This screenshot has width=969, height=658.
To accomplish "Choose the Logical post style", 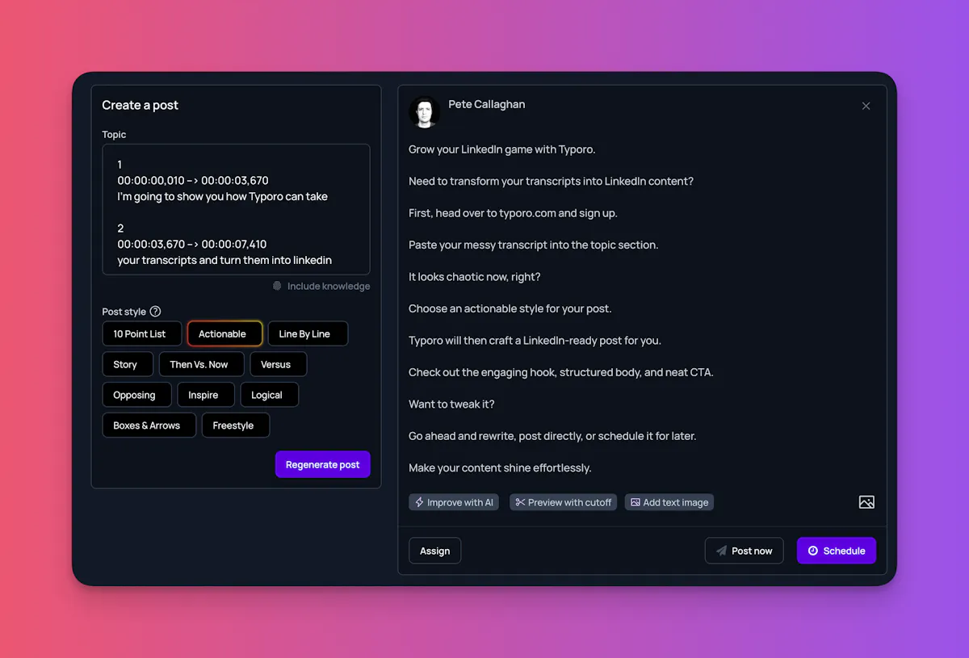I will pos(270,395).
